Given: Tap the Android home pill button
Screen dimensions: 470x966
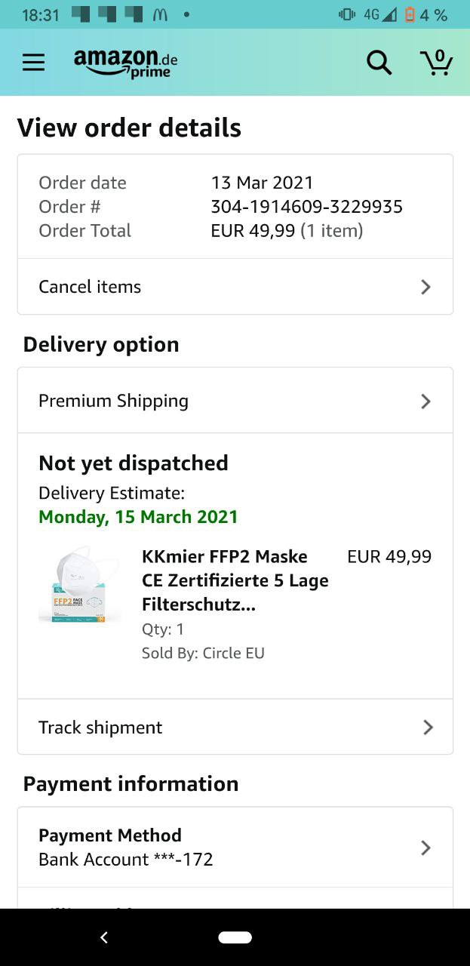Looking at the screenshot, I should click(x=235, y=937).
